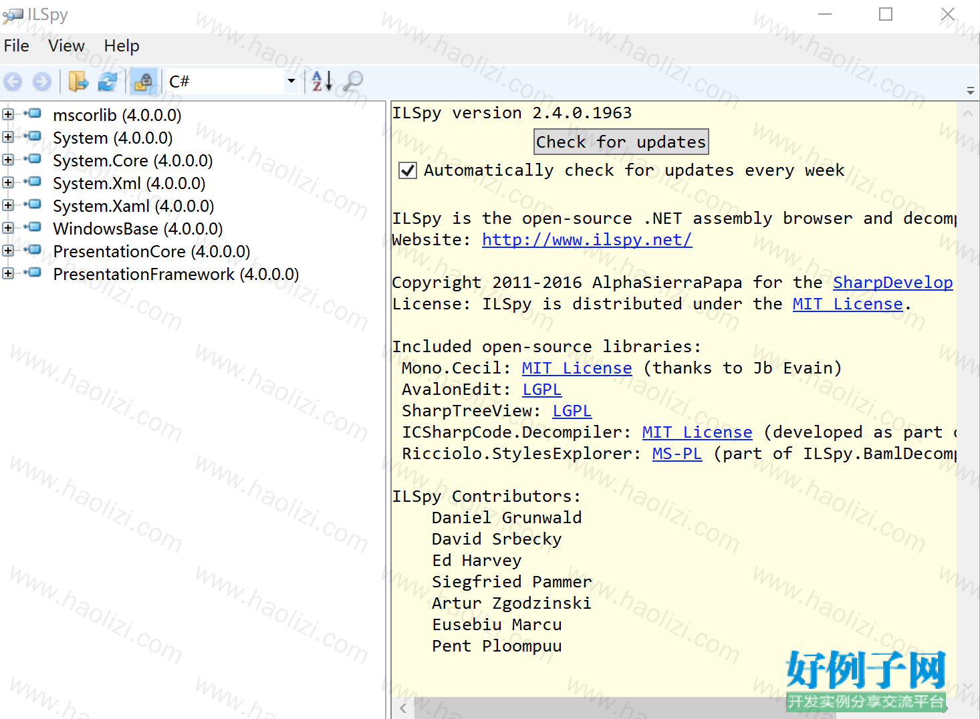Toggle alphabetical A-Z sort icon
980x719 pixels.
(x=322, y=82)
